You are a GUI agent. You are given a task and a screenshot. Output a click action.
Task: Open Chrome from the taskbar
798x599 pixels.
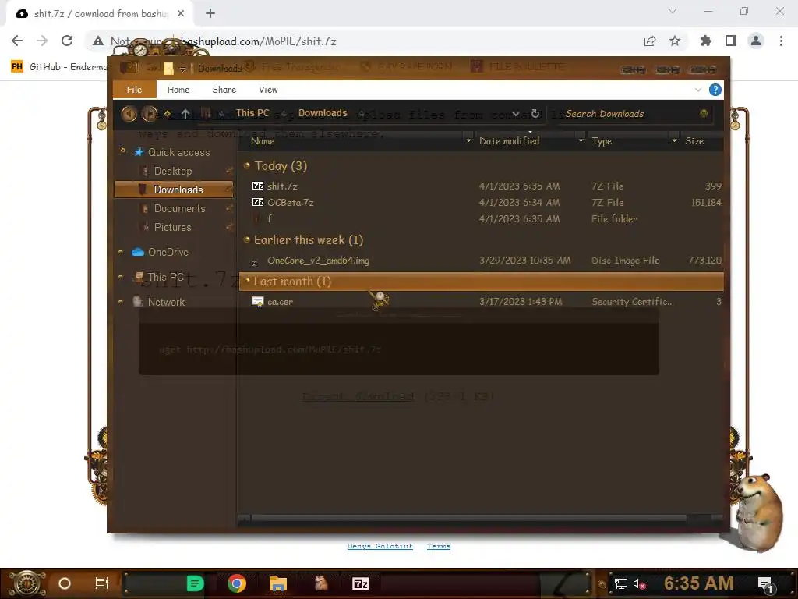tap(237, 583)
